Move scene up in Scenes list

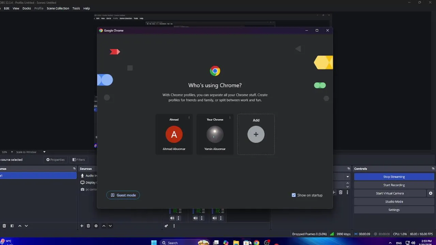coord(20,226)
